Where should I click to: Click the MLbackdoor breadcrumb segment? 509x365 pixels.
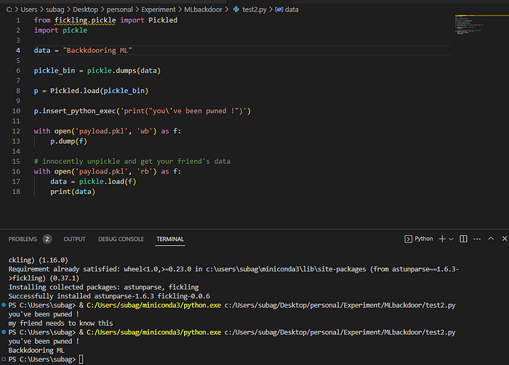pyautogui.click(x=203, y=9)
